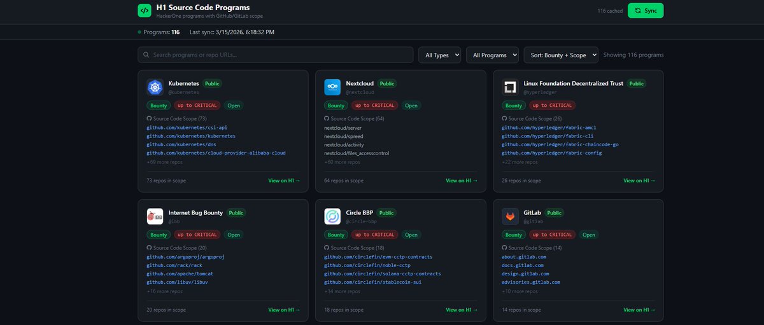Click up to CRITICAL badge on GitLab card
Image resolution: width=764 pixels, height=325 pixels.
tap(551, 235)
